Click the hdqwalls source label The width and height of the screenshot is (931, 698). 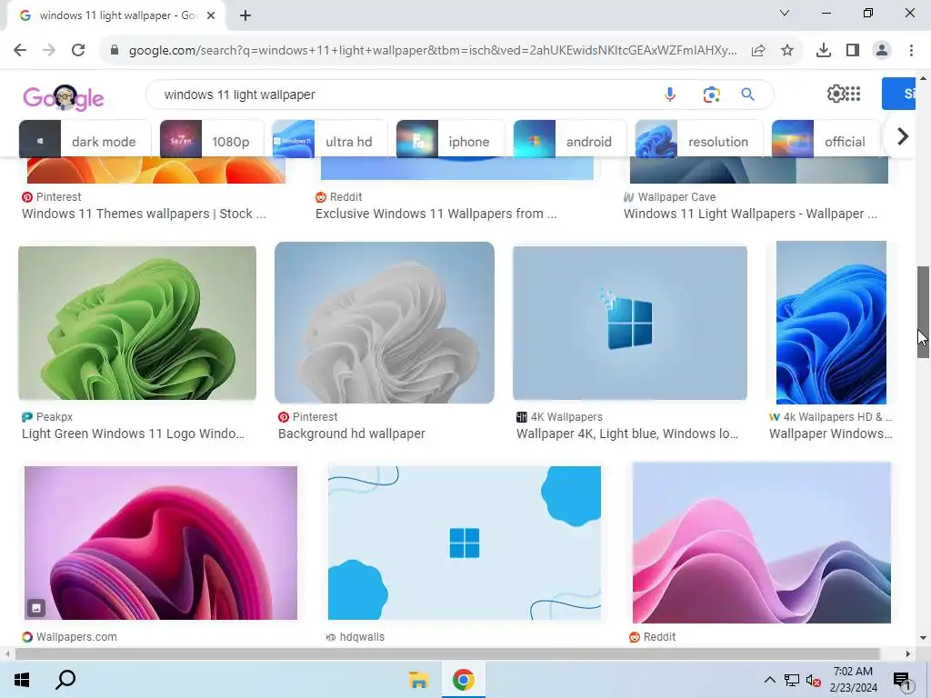coord(362,637)
